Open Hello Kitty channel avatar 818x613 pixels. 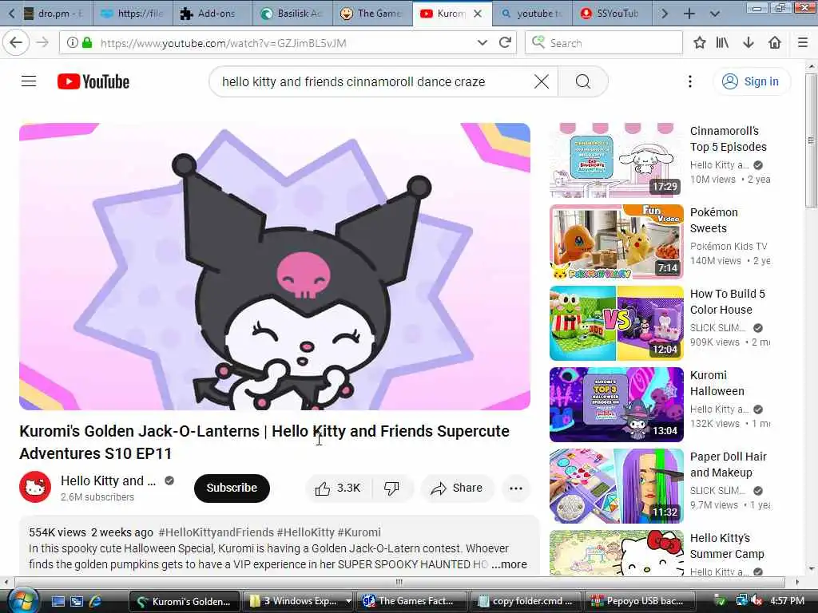[35, 487]
